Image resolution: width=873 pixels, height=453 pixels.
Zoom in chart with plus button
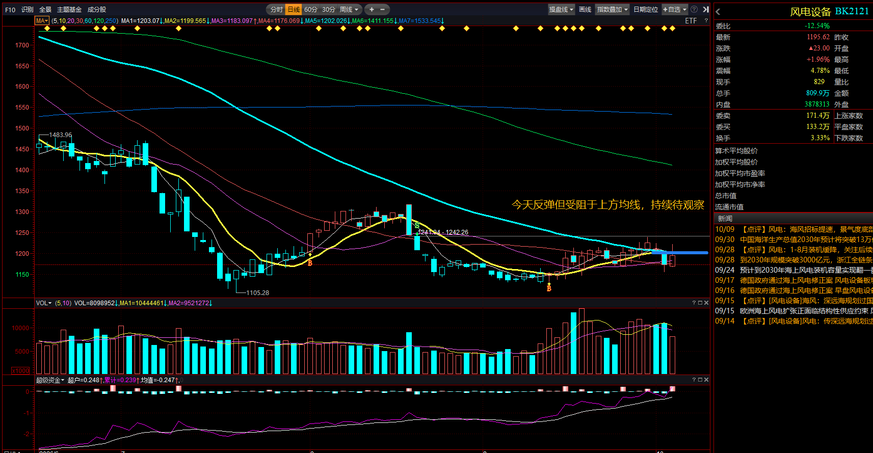point(372,9)
